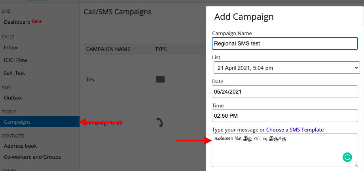Image resolution: width=364 pixels, height=171 pixels.
Task: Open the Address book
Action: point(21,146)
